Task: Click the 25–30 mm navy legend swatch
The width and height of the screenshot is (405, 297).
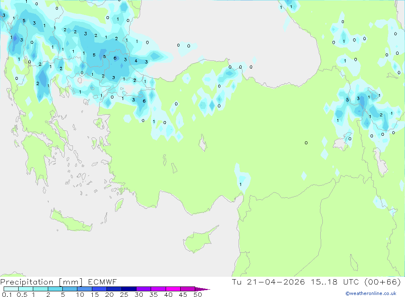Action: [129, 289]
